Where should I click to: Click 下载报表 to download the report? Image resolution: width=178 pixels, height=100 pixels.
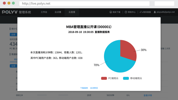[84, 88]
